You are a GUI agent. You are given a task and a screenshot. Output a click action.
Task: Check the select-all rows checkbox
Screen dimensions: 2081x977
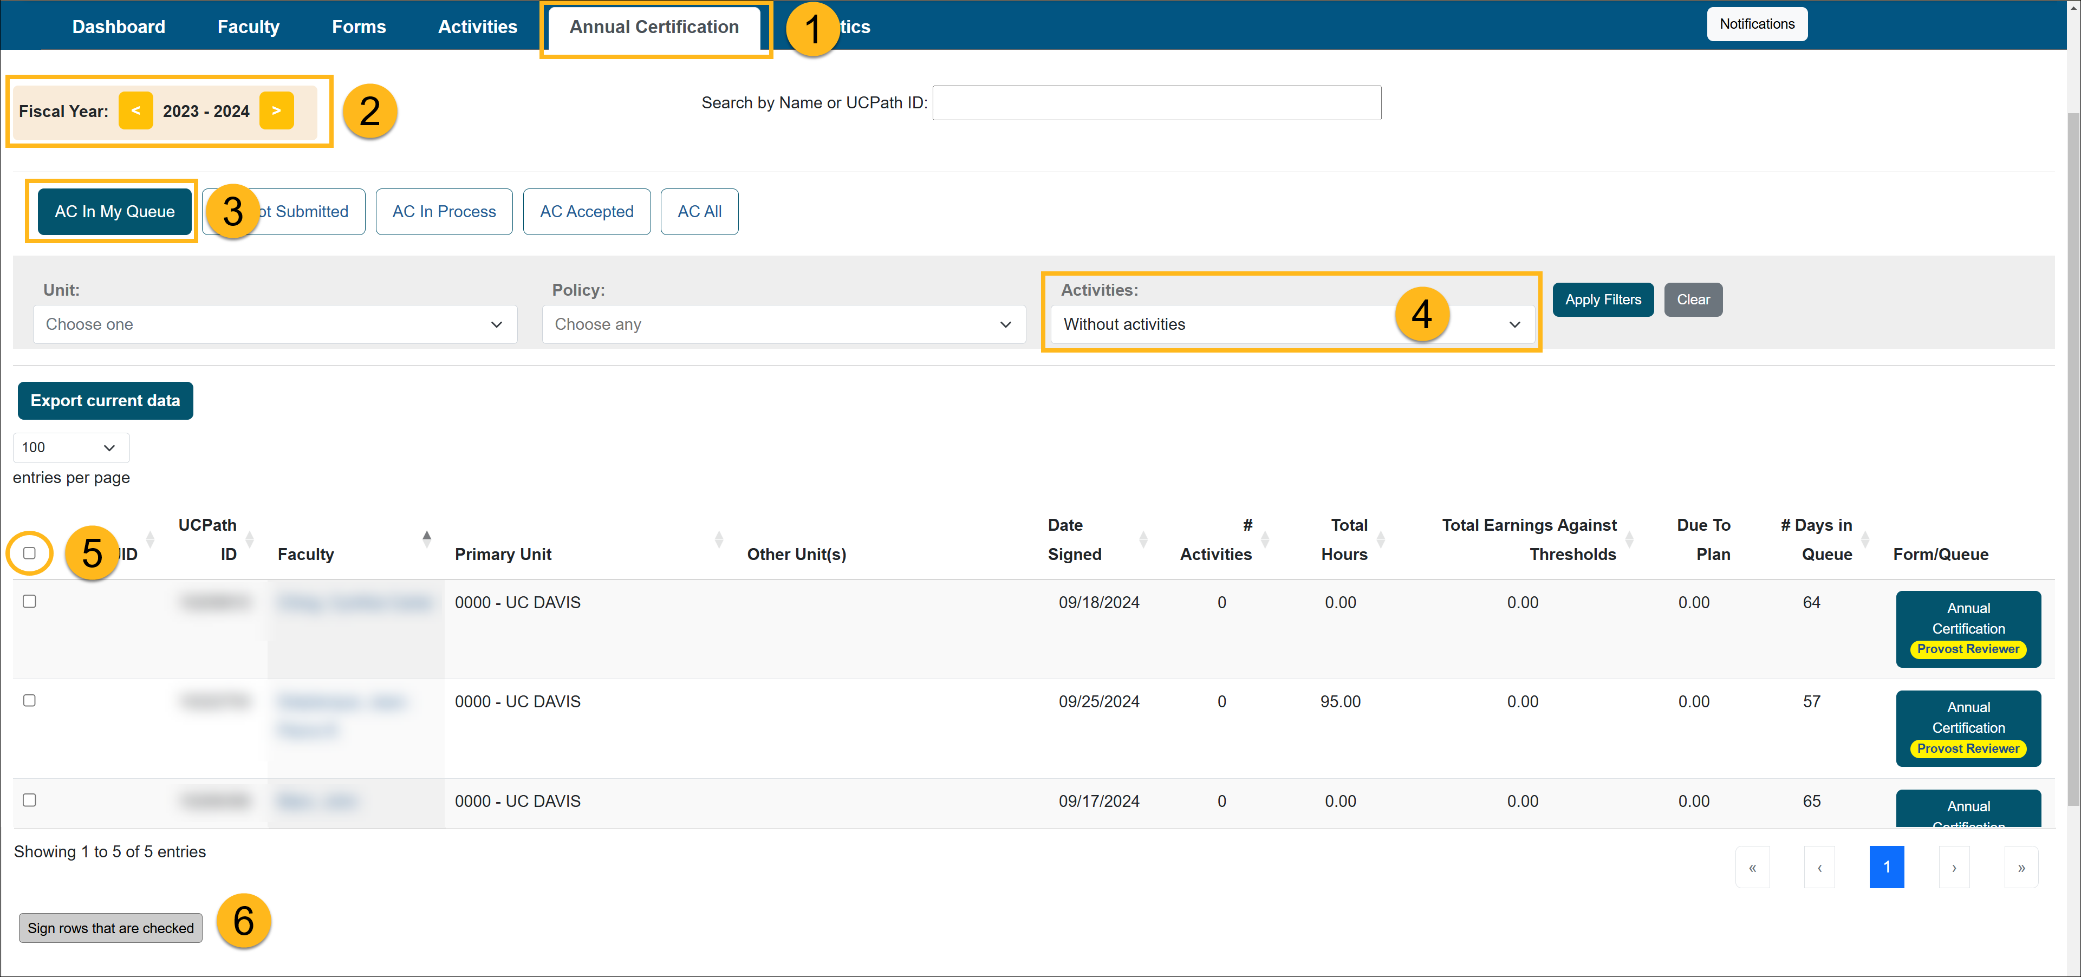[x=30, y=553]
